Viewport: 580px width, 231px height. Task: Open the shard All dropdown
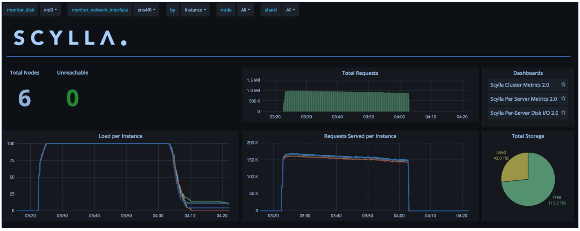click(290, 10)
